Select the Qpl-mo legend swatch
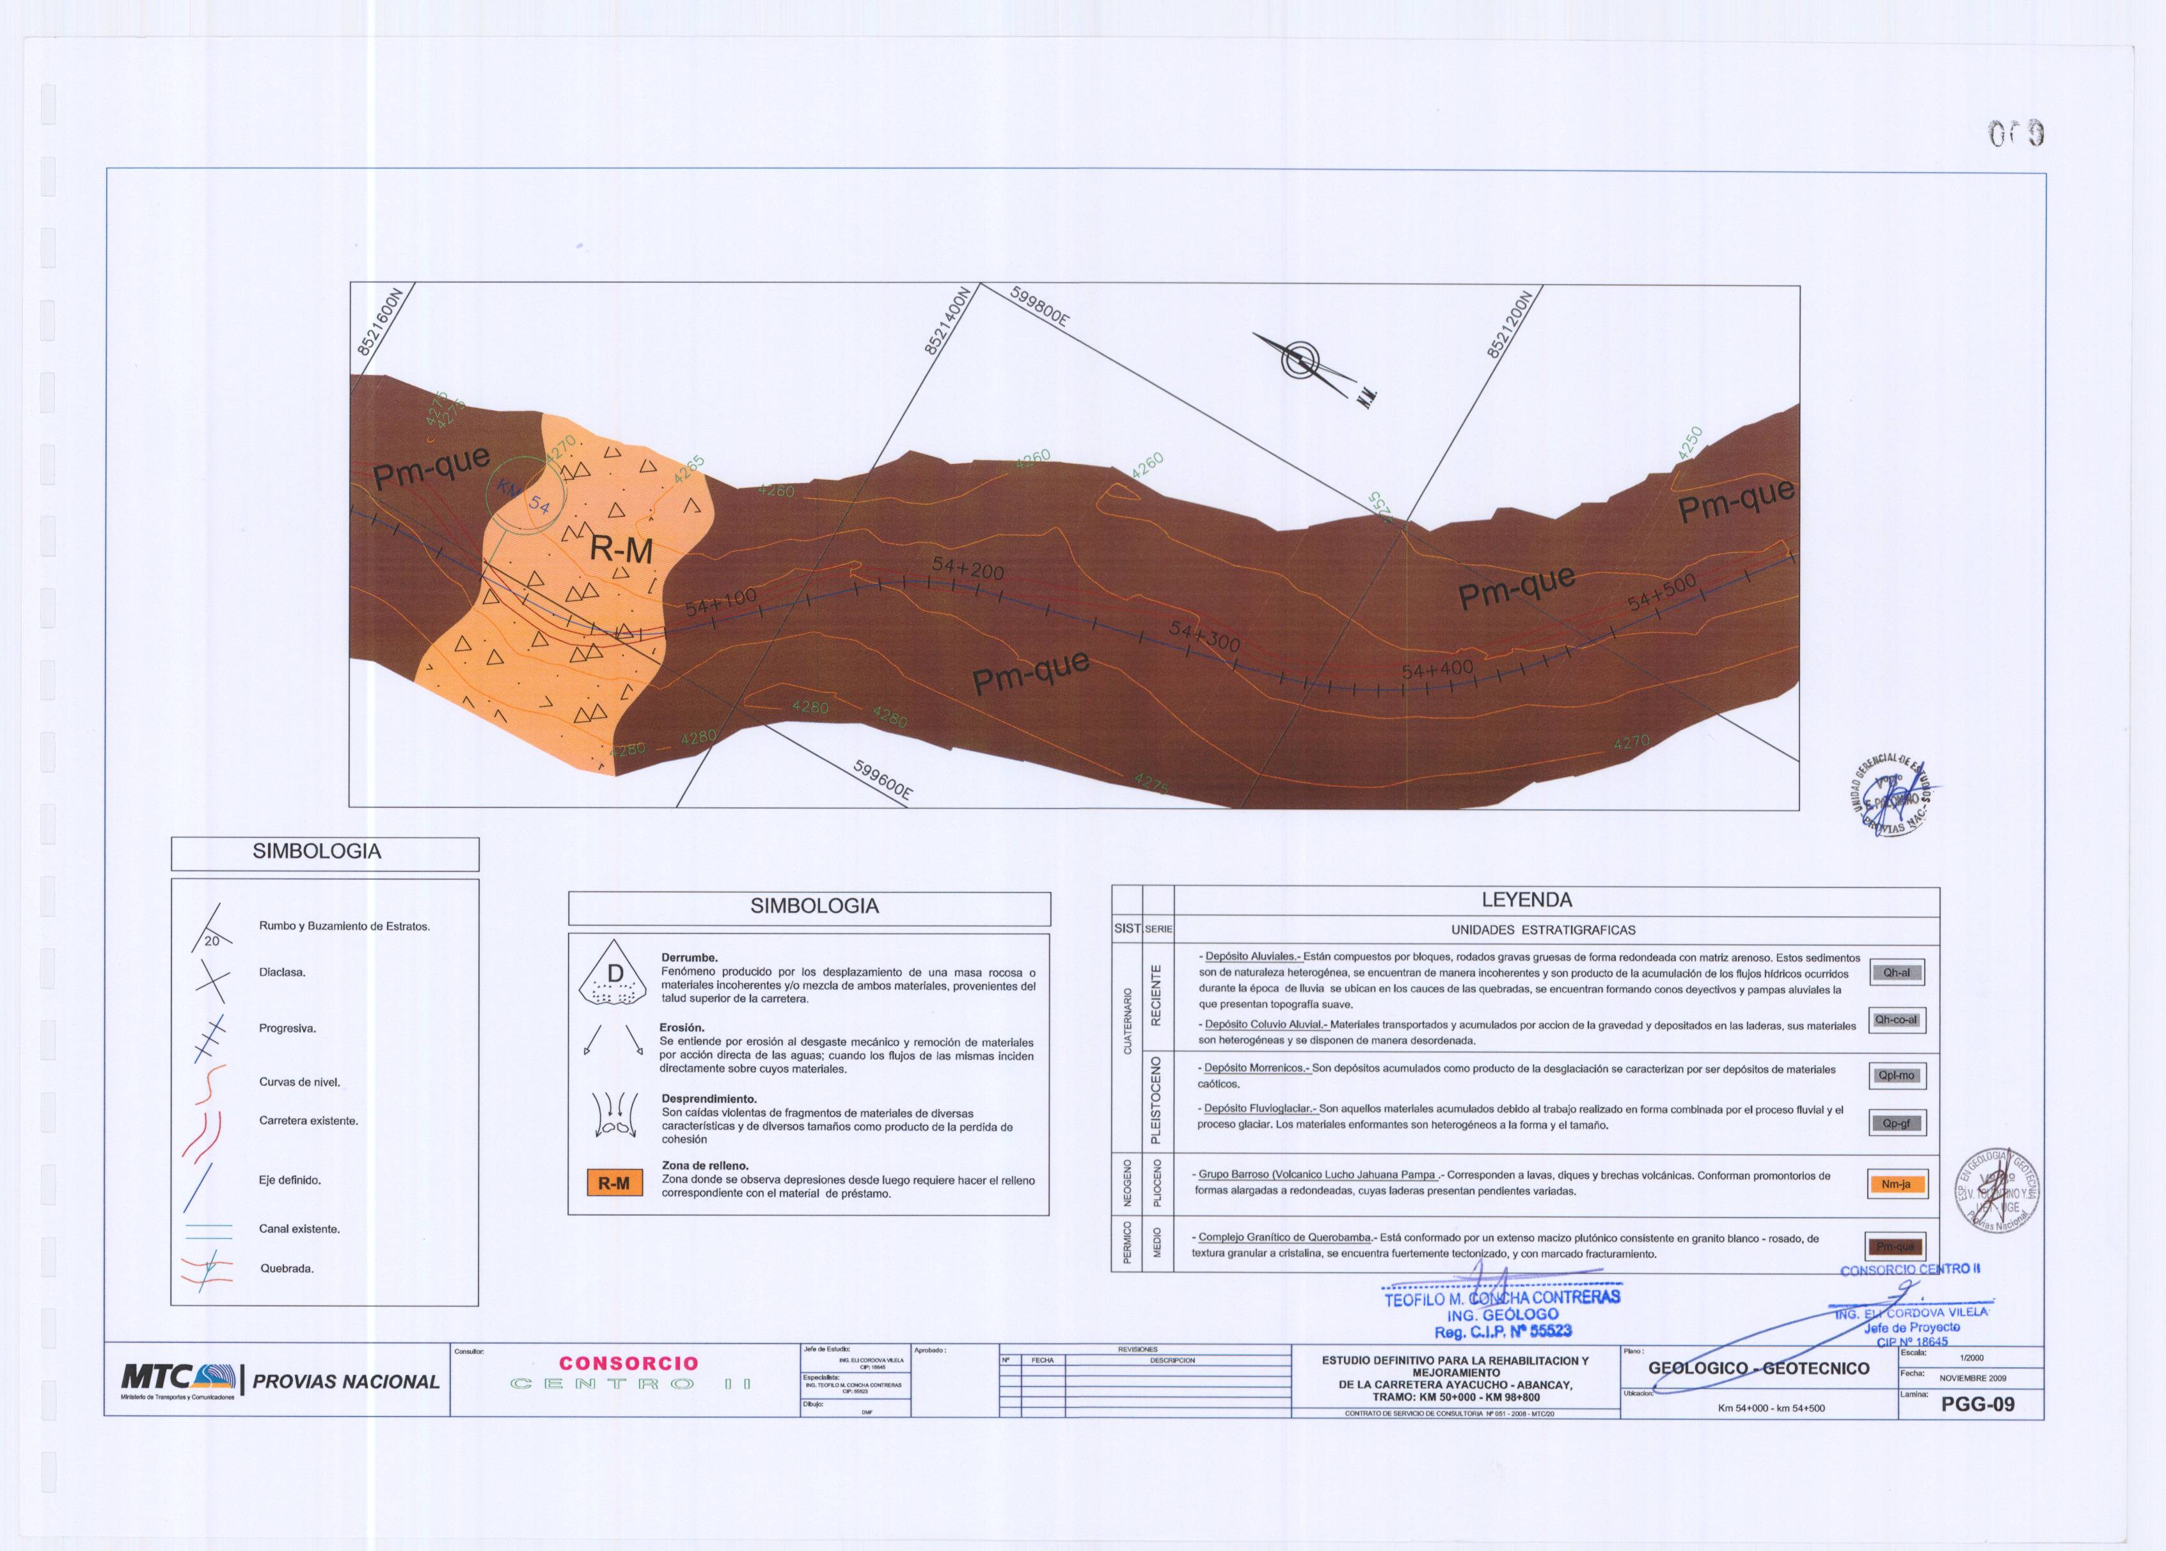This screenshot has height=1551, width=2166. pyautogui.click(x=1897, y=1076)
